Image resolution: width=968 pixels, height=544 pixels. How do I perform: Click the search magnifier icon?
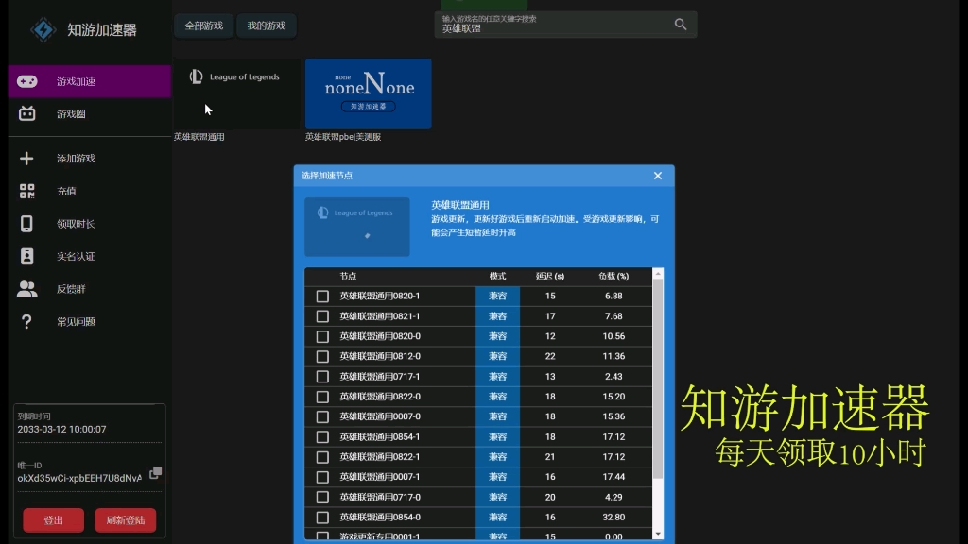click(x=681, y=24)
